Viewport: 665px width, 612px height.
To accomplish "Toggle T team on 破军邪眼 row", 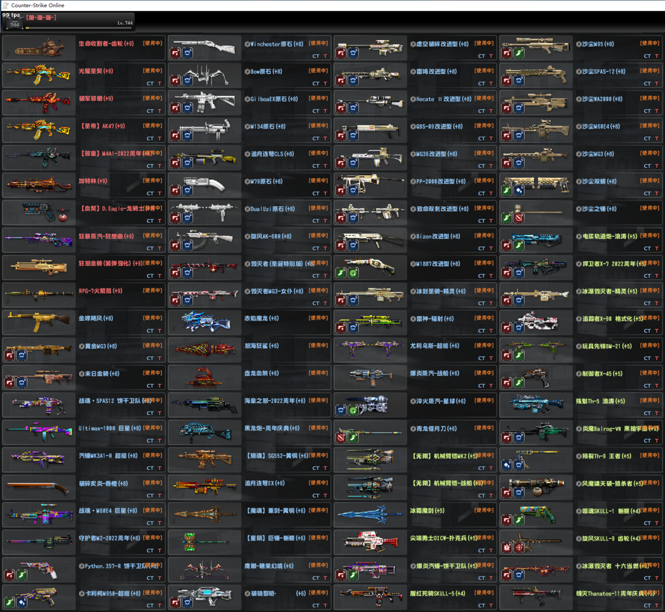I will tap(159, 111).
